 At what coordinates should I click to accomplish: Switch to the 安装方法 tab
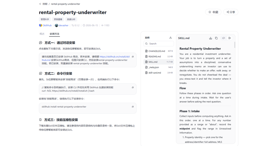[x=54, y=34]
